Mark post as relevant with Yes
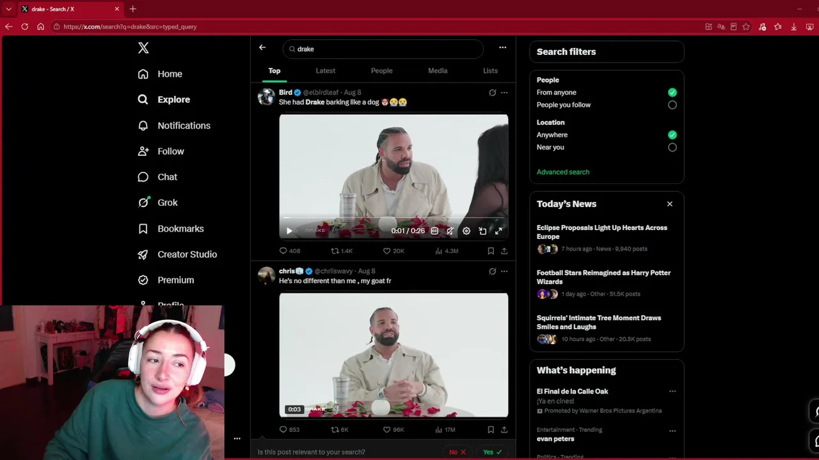The width and height of the screenshot is (819, 460). click(x=493, y=452)
